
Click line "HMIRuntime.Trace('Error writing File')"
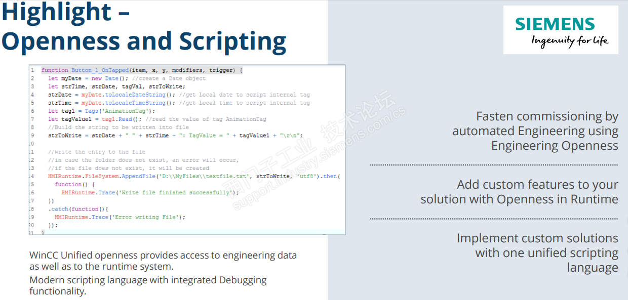120,217
